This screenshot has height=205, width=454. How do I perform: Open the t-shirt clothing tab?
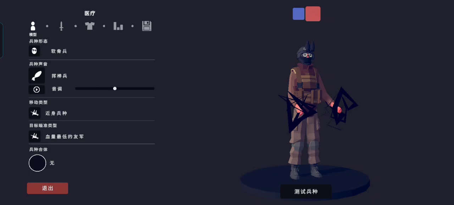pos(90,26)
